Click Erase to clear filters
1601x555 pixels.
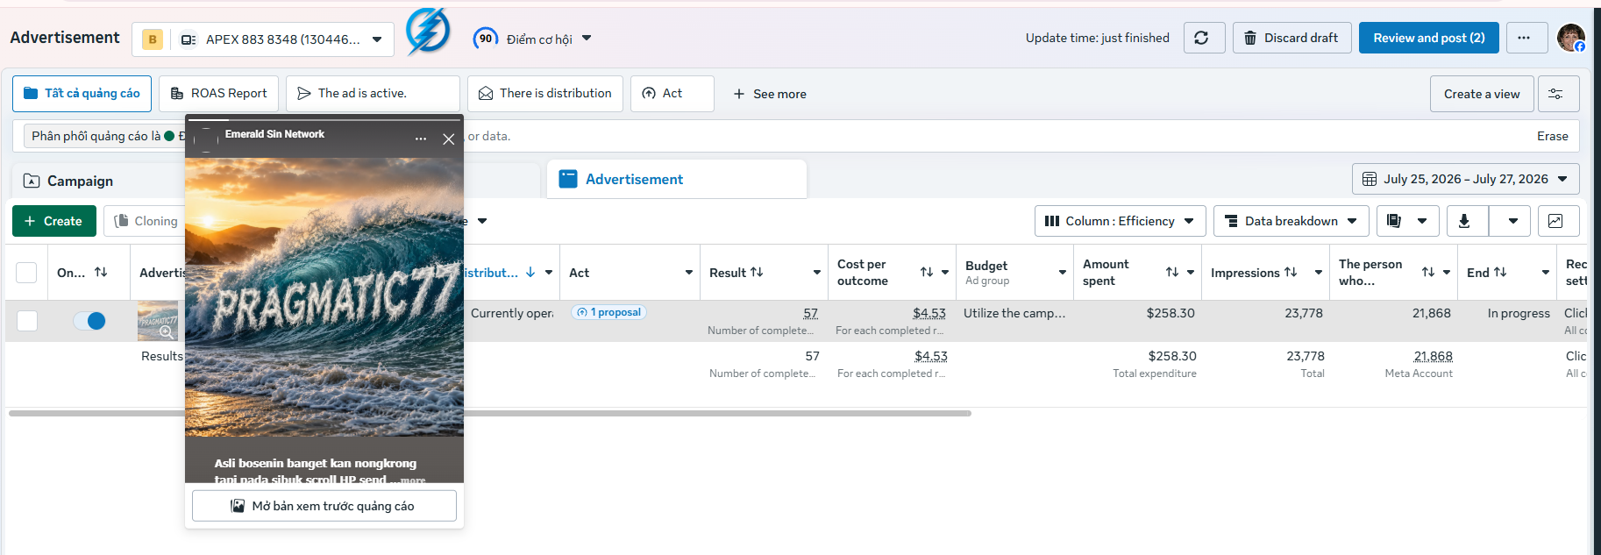pyautogui.click(x=1552, y=136)
